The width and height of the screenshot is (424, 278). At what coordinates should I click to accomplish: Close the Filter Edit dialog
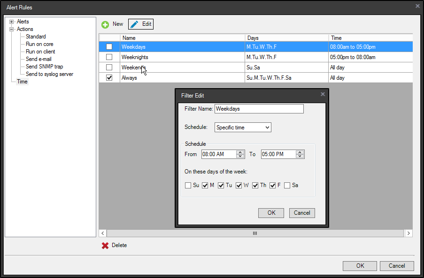[323, 94]
